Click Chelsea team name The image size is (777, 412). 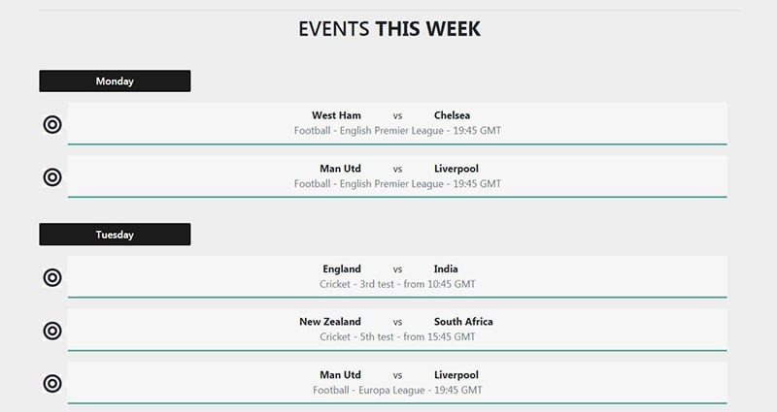point(452,115)
